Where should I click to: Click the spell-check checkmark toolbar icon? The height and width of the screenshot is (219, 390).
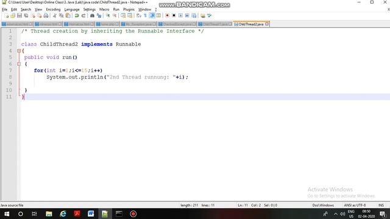209,16
